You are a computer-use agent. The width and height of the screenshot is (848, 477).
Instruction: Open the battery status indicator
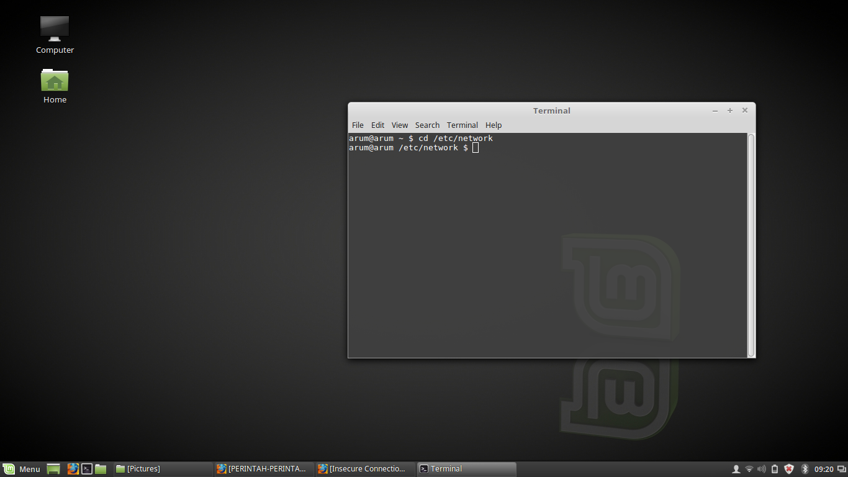coord(775,469)
